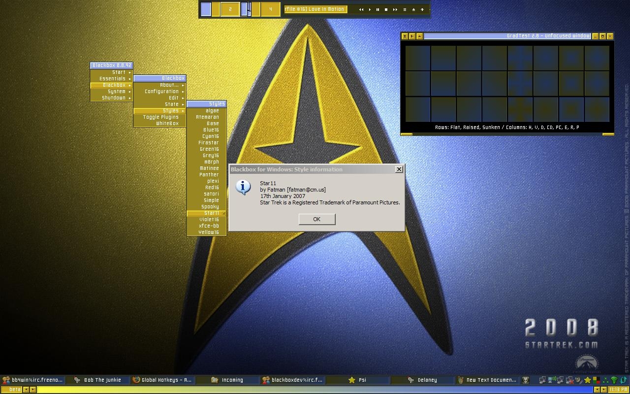Image resolution: width=630 pixels, height=394 pixels.
Task: Click the yellow star icon in system tray
Action: [587, 380]
